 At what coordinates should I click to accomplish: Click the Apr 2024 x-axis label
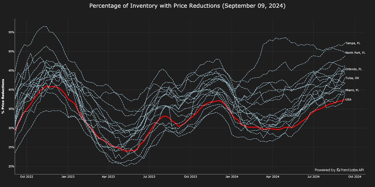(272, 177)
